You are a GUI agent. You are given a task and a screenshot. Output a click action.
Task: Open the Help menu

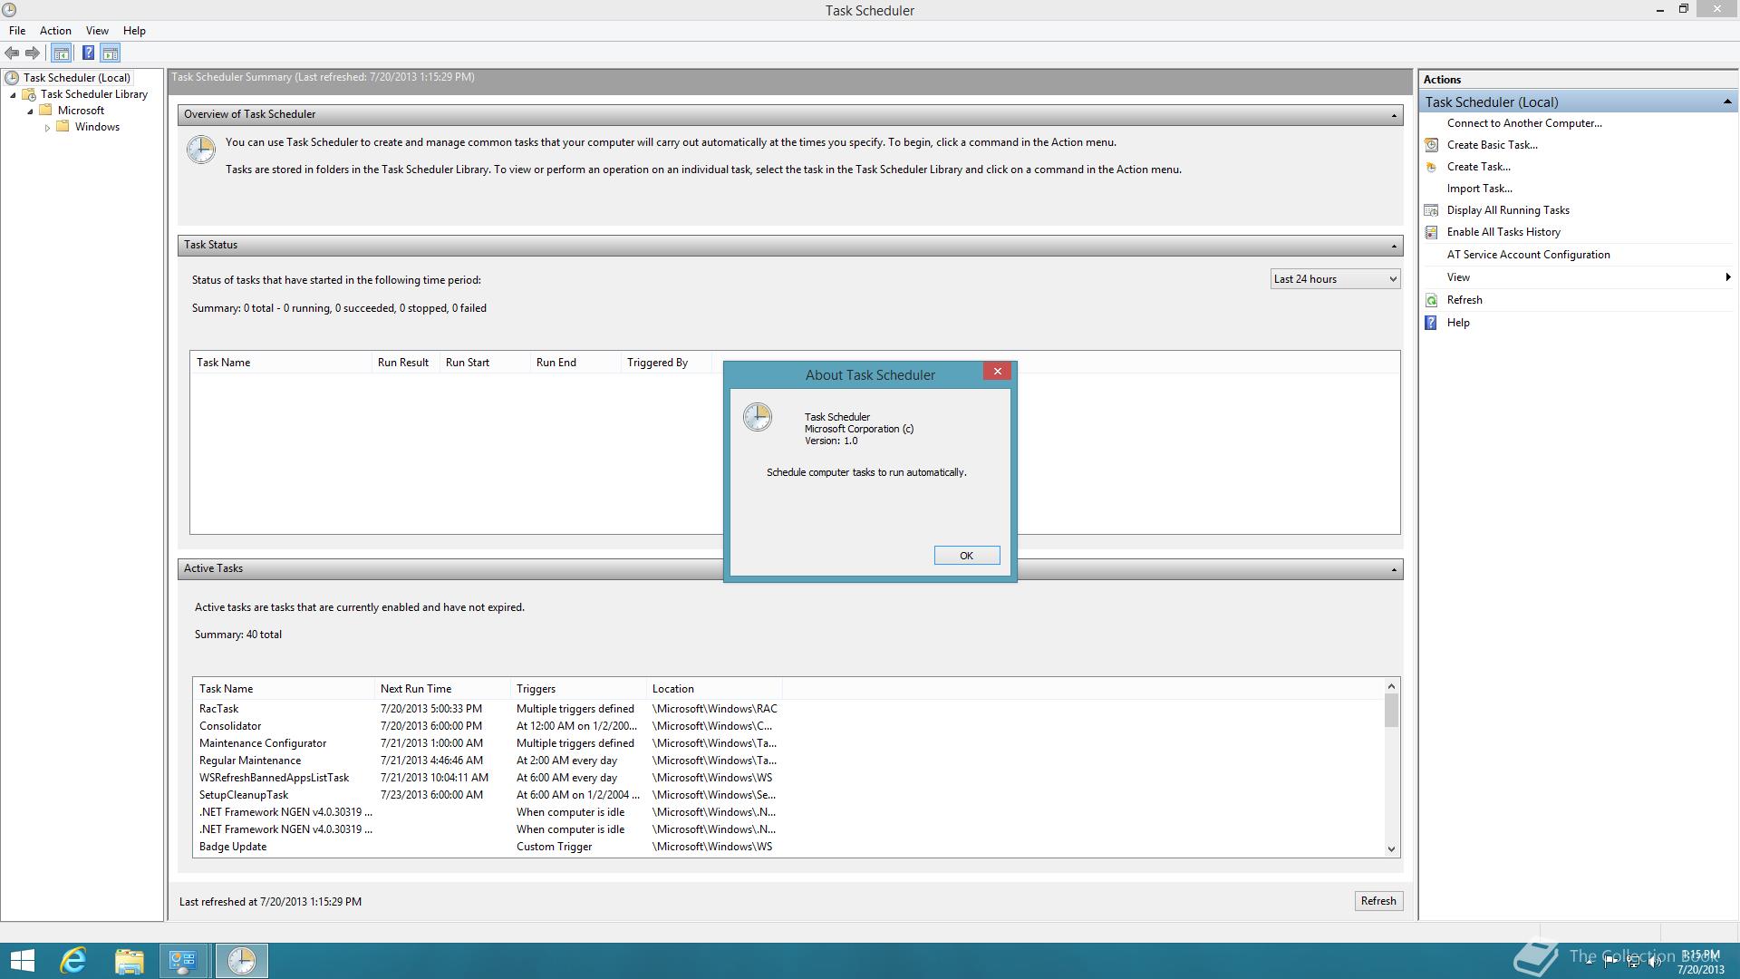pyautogui.click(x=134, y=31)
